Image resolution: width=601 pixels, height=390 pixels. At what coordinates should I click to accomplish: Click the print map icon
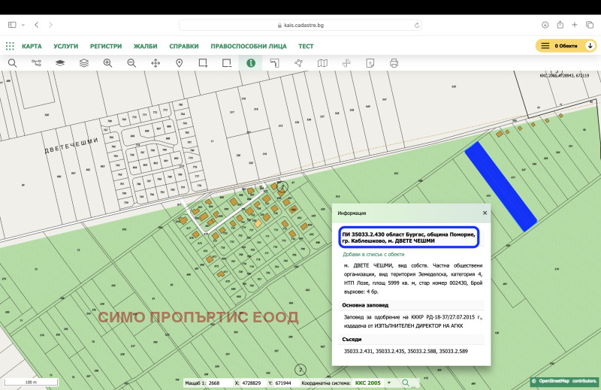click(394, 63)
